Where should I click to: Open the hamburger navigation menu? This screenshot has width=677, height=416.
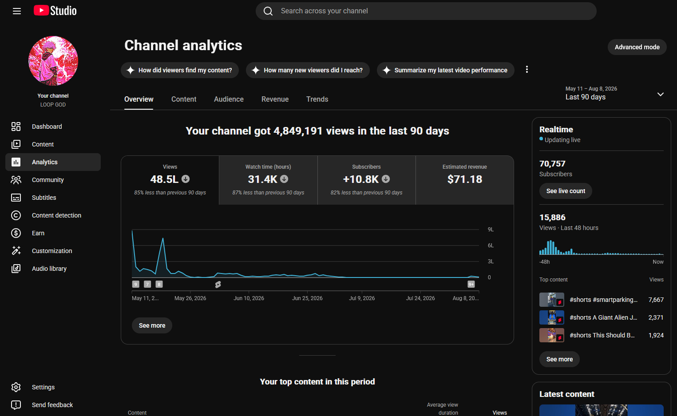click(17, 11)
